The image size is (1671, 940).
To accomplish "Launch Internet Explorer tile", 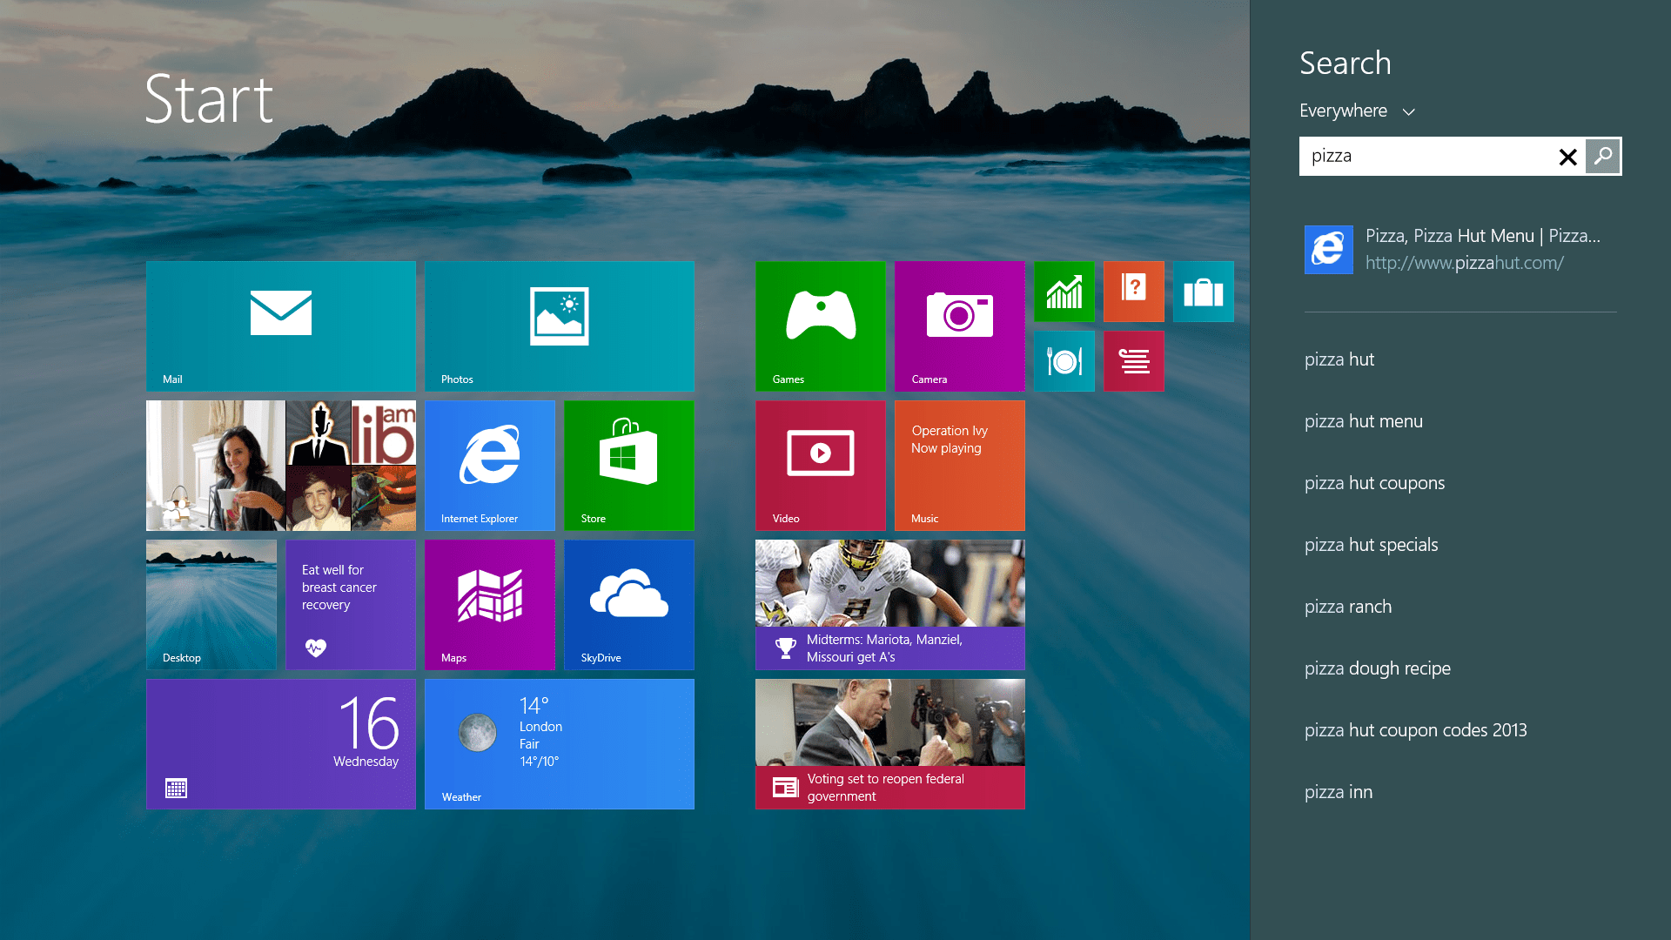I will point(489,465).
